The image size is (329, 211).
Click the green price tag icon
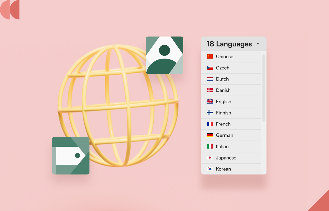(71, 156)
